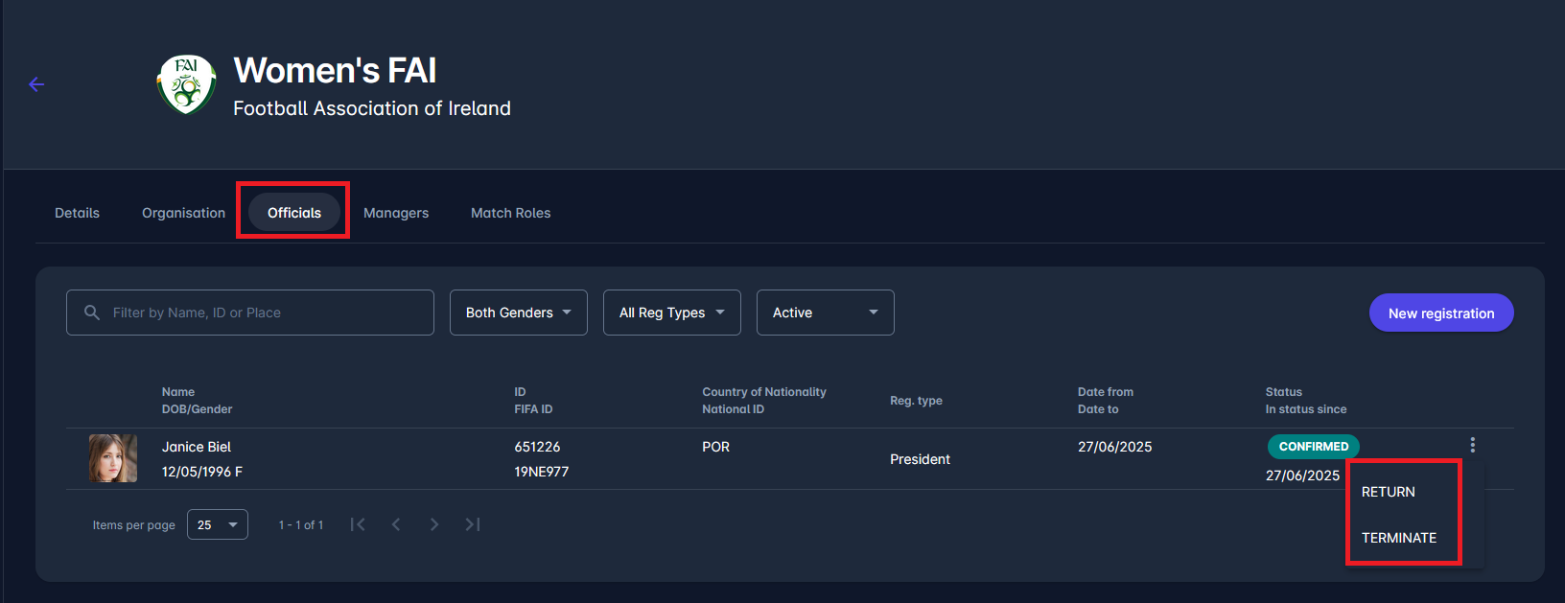The width and height of the screenshot is (1565, 603).
Task: Choose TERMINATE from the context menu
Action: click(x=1399, y=538)
